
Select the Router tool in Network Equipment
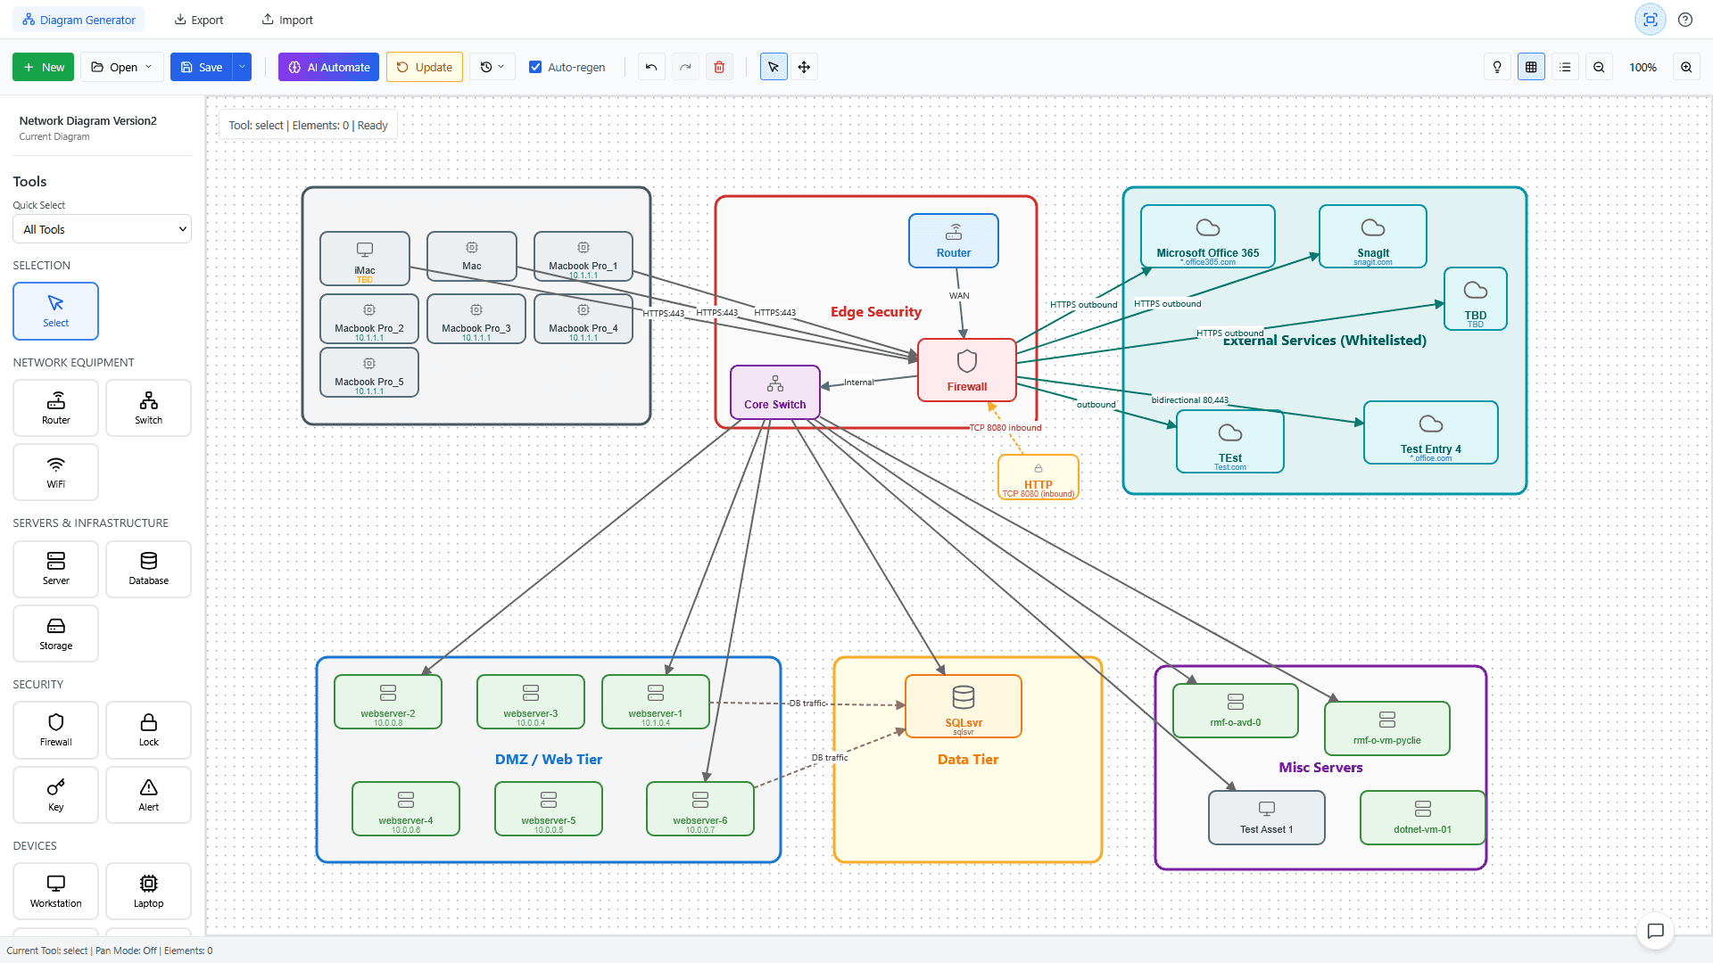[x=55, y=407]
